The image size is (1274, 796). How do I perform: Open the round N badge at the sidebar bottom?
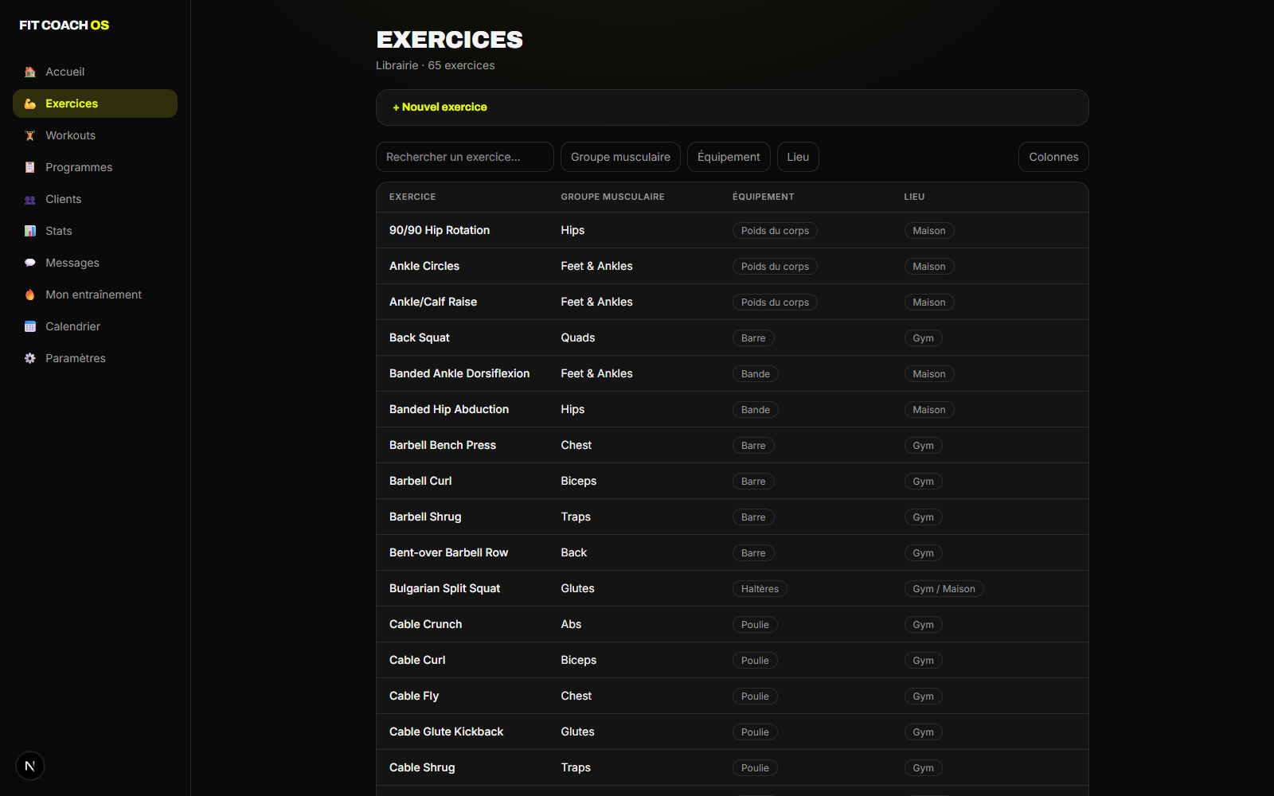pyautogui.click(x=30, y=766)
